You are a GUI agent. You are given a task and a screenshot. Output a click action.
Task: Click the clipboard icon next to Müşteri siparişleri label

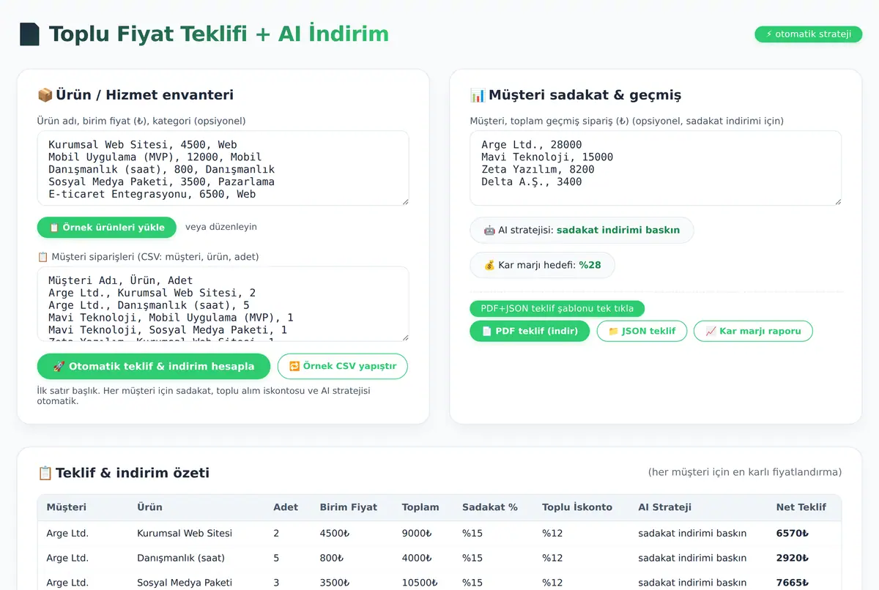click(x=42, y=257)
